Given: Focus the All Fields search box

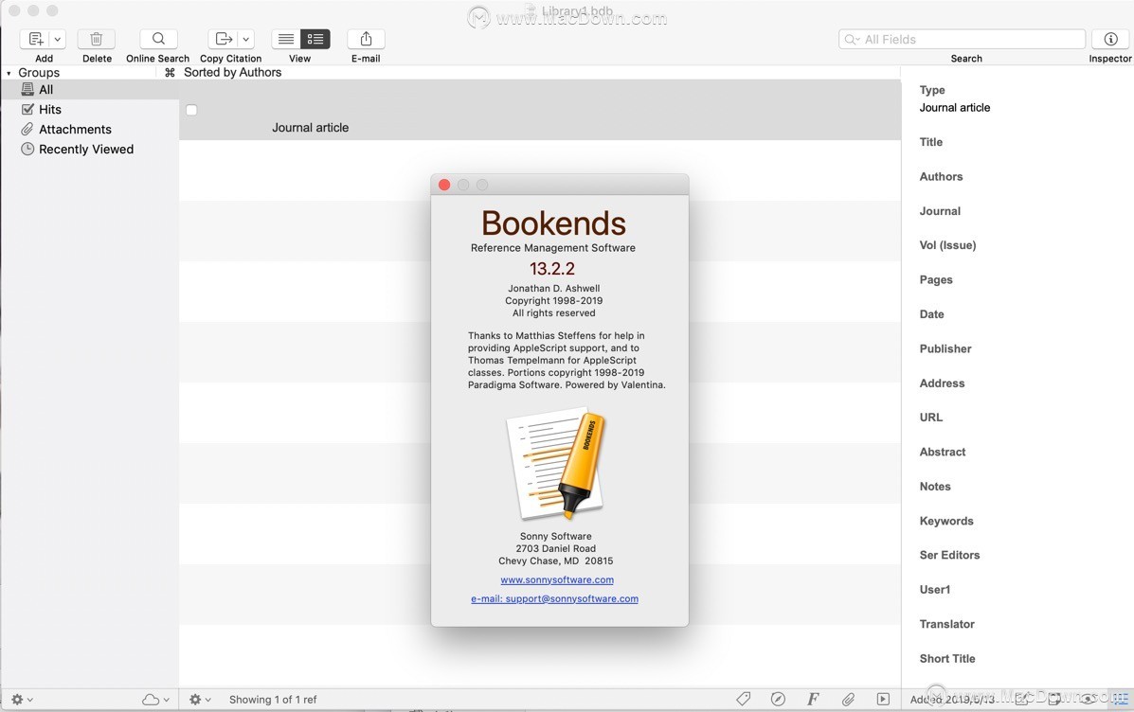Looking at the screenshot, I should tap(962, 39).
